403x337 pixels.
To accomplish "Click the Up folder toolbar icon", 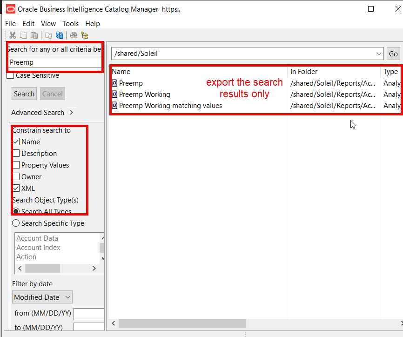I will 48,35.
